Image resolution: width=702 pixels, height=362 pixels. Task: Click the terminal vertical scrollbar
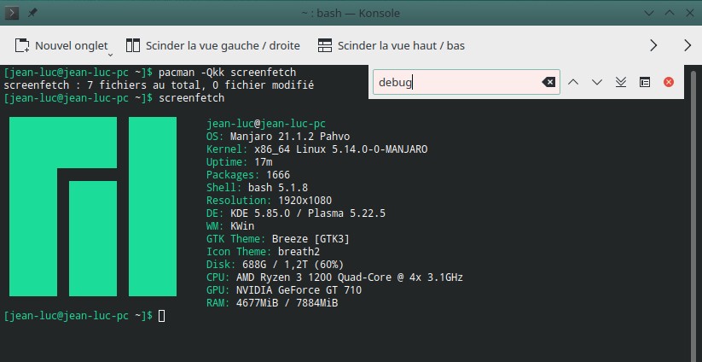tap(693, 215)
